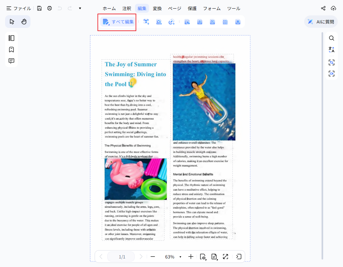Select the Add Text tool
The width and height of the screenshot is (343, 267).
(x=146, y=22)
